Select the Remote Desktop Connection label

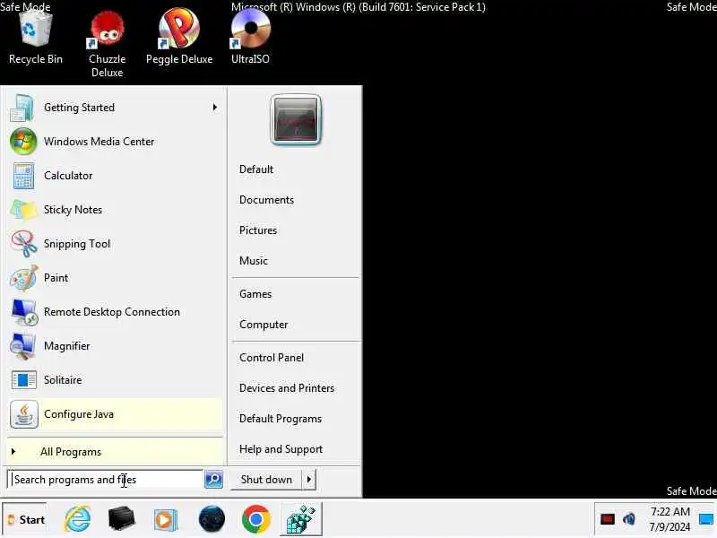(111, 312)
